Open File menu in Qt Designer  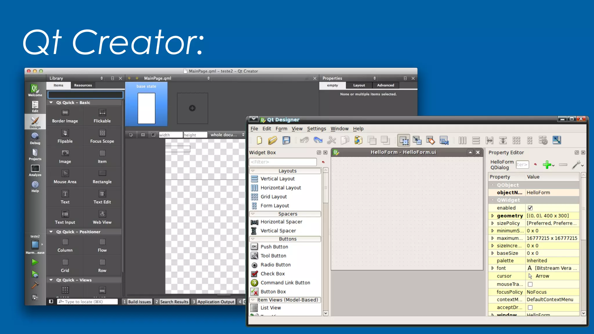coord(254,129)
